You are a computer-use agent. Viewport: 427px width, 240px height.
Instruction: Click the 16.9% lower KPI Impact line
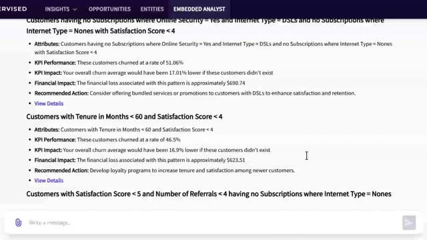[152, 150]
